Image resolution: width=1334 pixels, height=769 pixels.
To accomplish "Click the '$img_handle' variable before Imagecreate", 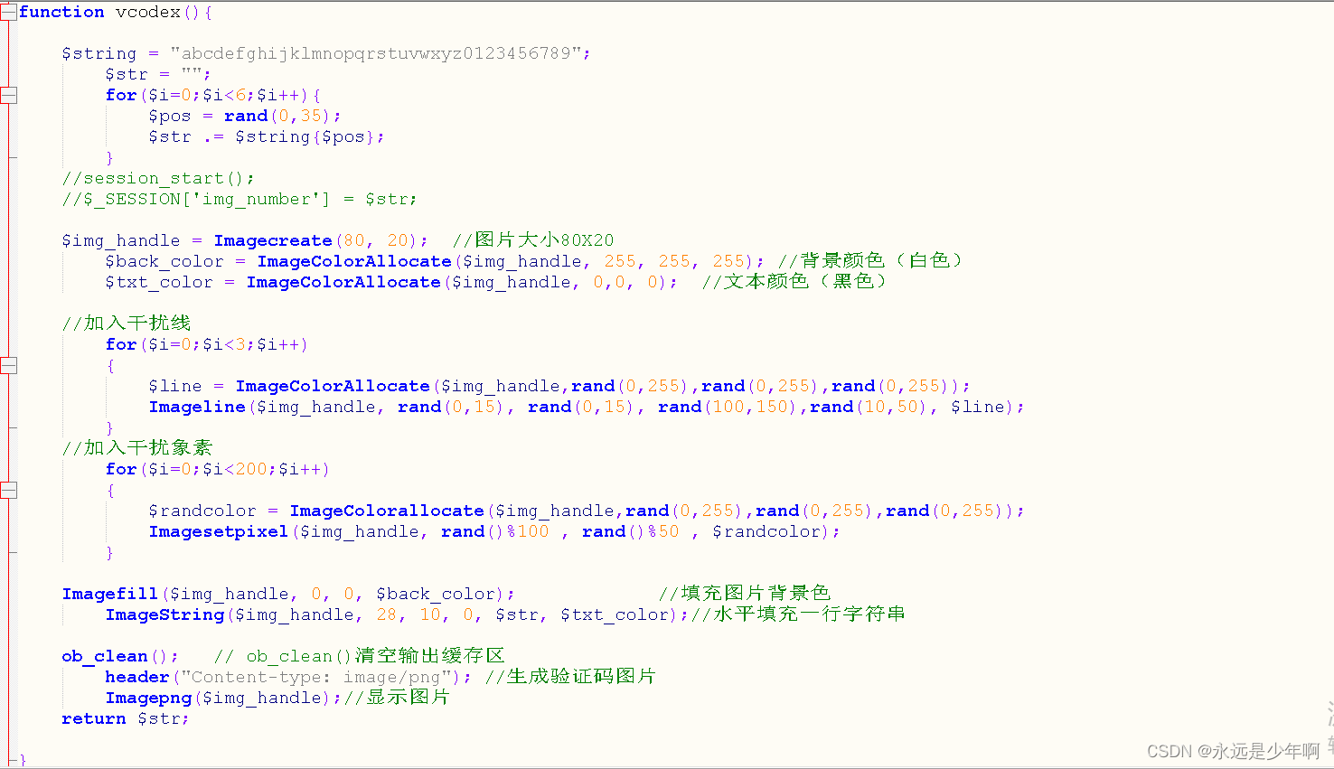I will point(121,240).
